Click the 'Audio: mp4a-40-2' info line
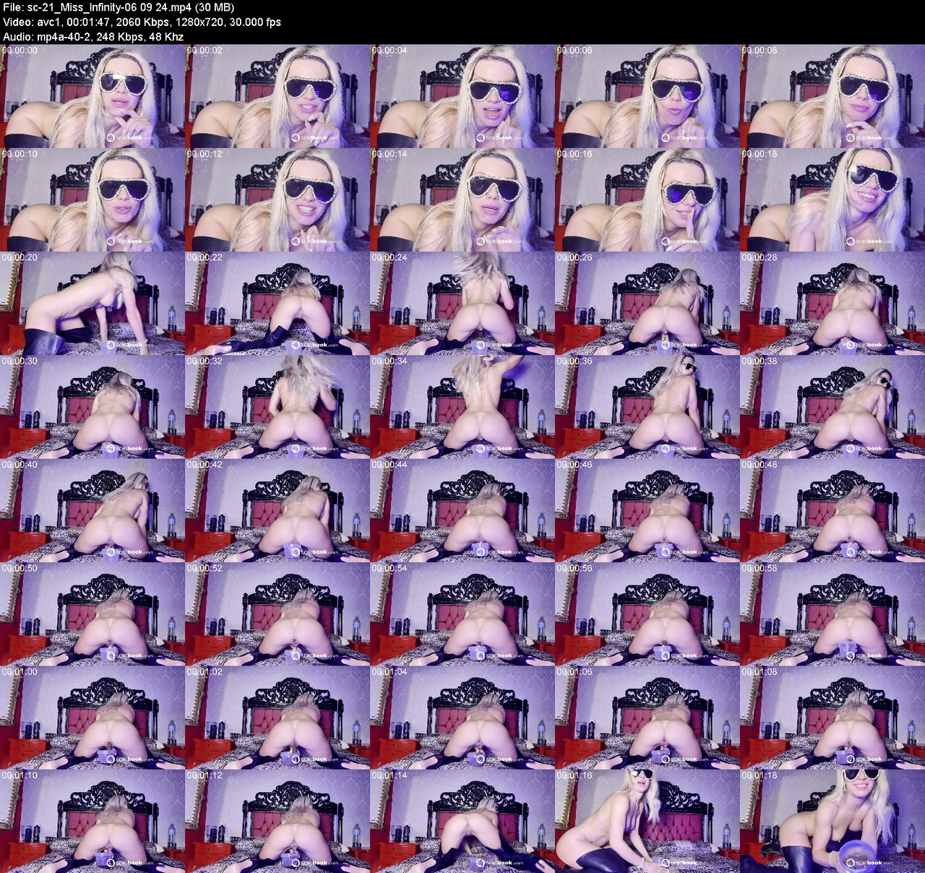 (x=93, y=36)
